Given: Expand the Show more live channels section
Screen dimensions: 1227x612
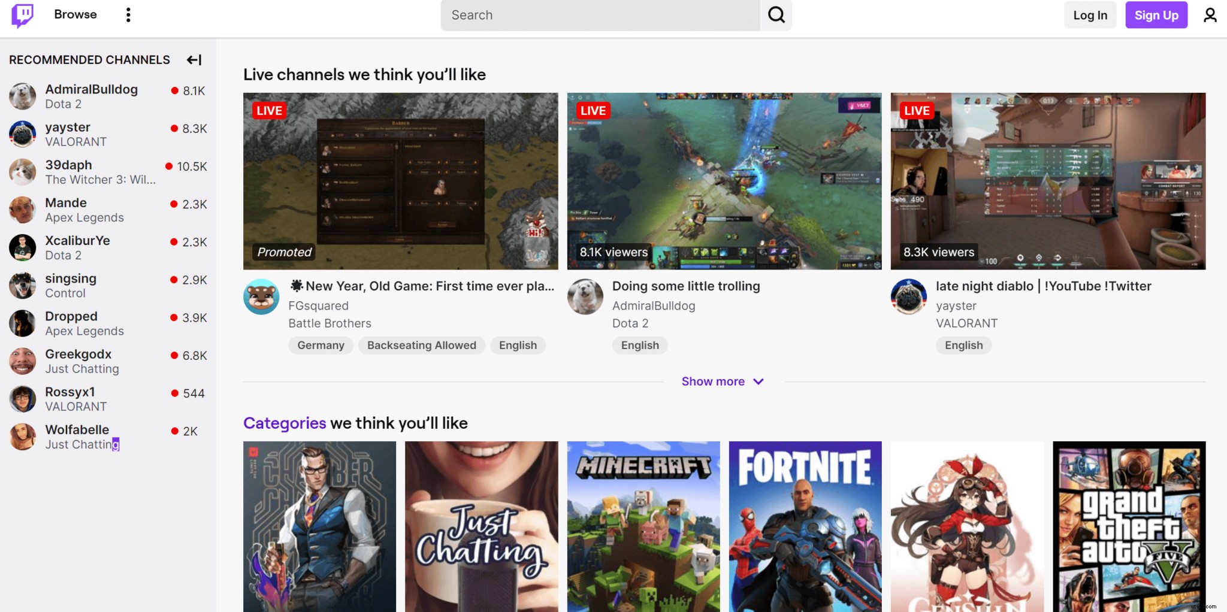Looking at the screenshot, I should tap(723, 381).
